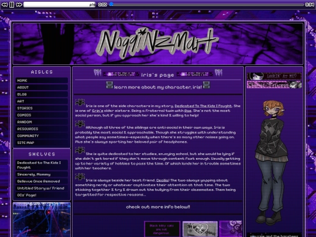Follow the Rae character link

click(x=188, y=111)
